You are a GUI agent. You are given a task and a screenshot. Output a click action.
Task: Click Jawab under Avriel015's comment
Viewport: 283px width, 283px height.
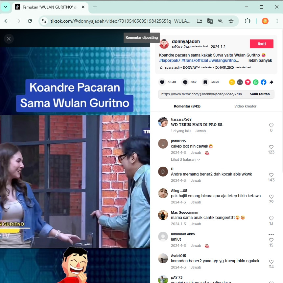(x=196, y=267)
